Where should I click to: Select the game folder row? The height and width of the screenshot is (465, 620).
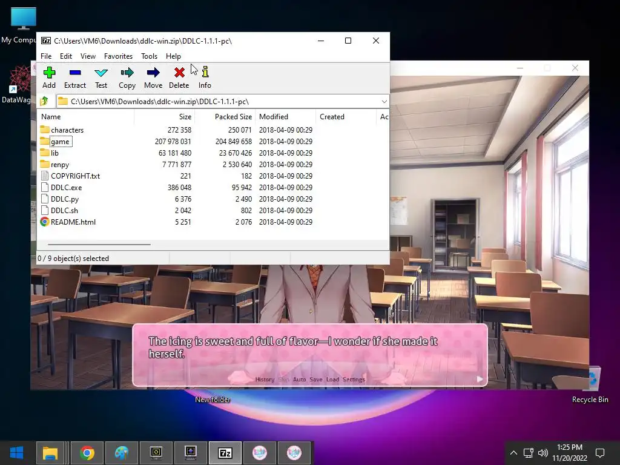(x=214, y=142)
